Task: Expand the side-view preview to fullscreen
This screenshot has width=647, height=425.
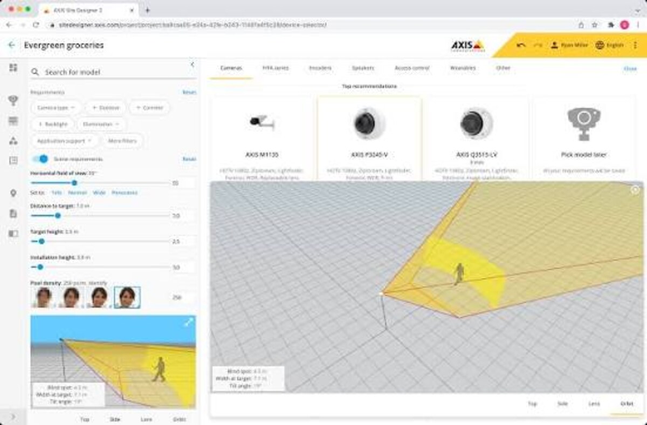Action: [189, 322]
